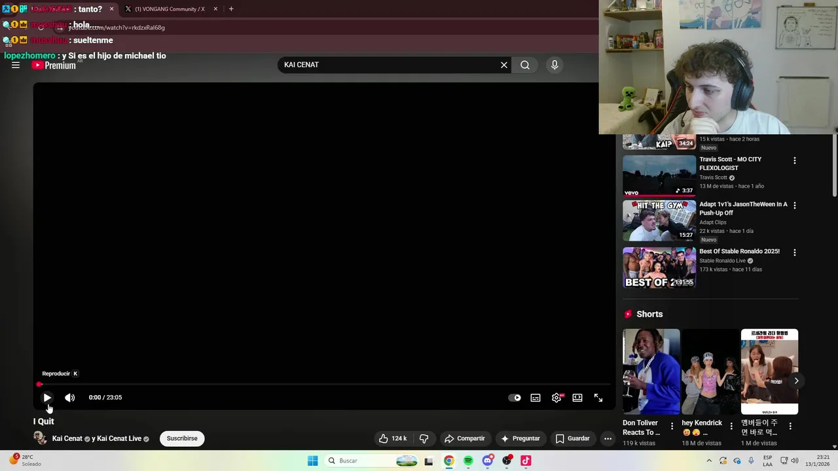Open Kai Cenat channel avatar
Image resolution: width=838 pixels, height=471 pixels.
tap(40, 438)
